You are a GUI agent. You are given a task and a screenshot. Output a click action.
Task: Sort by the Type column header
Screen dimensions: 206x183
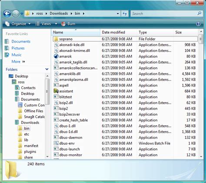155,32
